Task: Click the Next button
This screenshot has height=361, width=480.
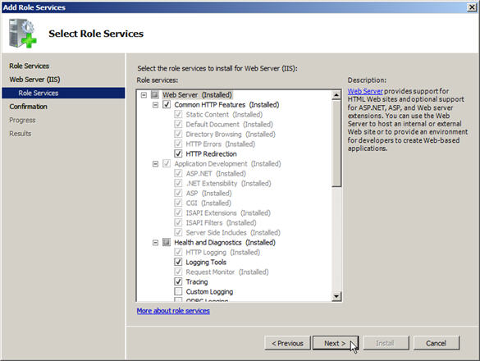Action: pos(336,343)
